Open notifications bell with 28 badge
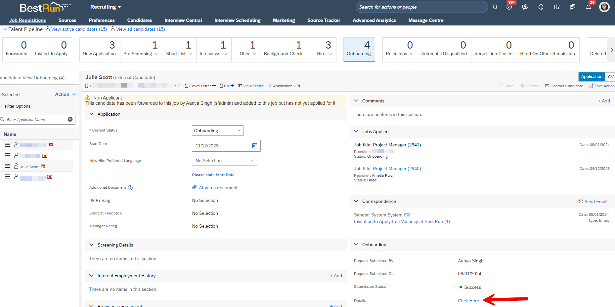Image resolution: width=615 pixels, height=307 pixels. tap(589, 7)
